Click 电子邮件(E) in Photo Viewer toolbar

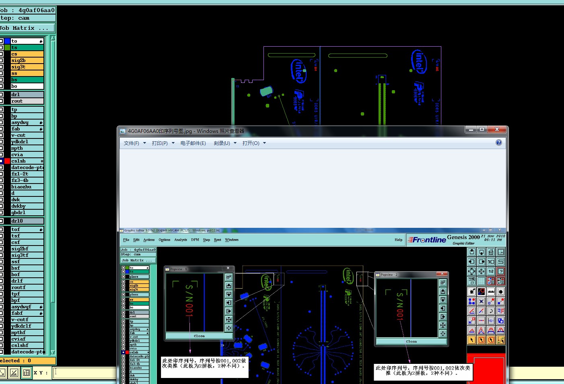tap(193, 143)
